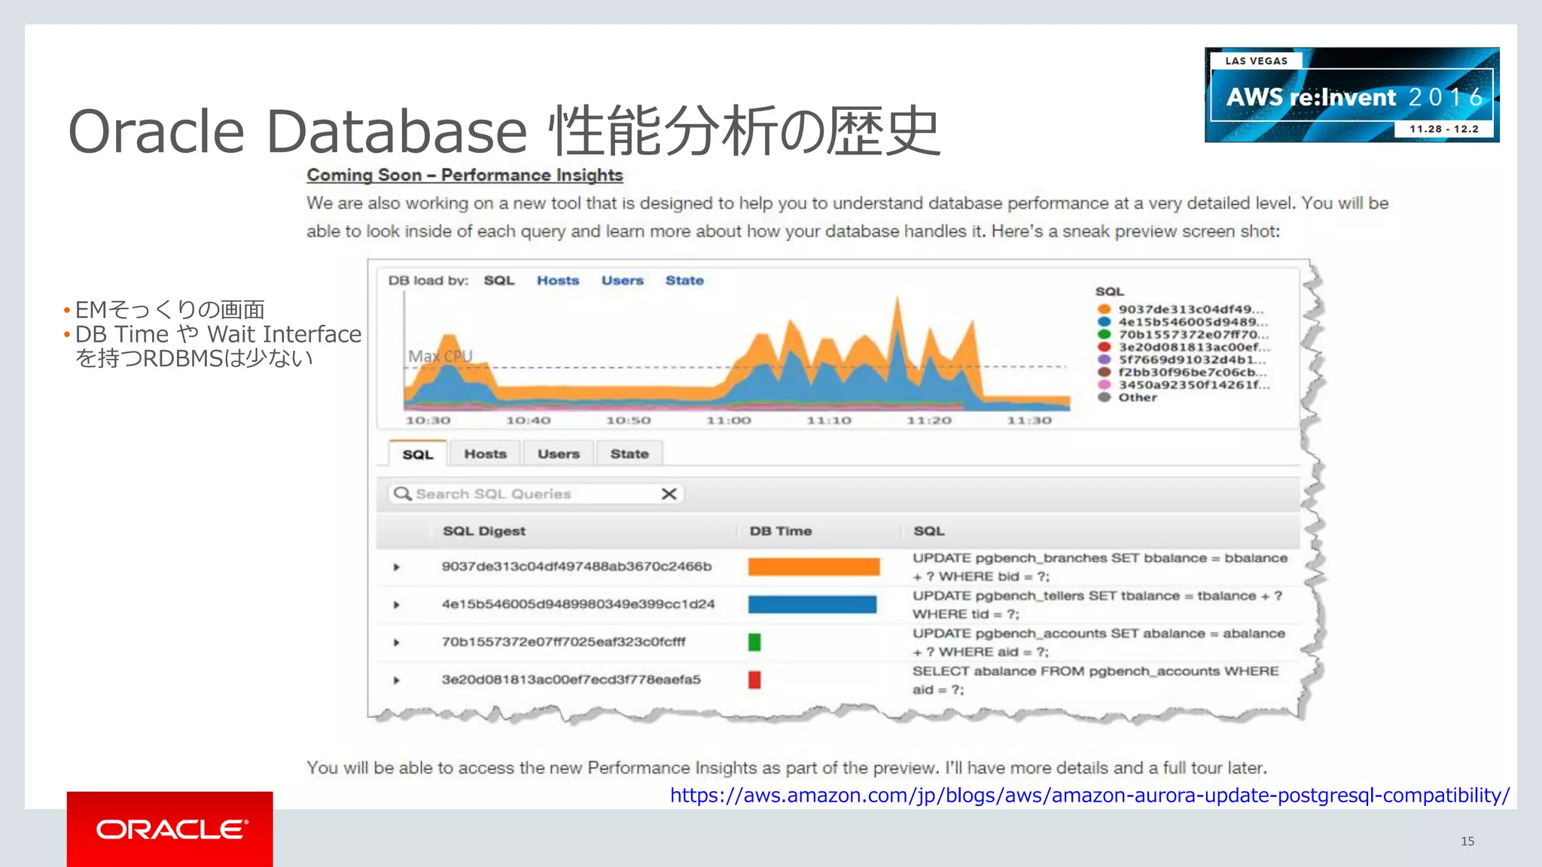
Task: Expand the 4e15b546005d9489 digest row
Action: [x=396, y=604]
